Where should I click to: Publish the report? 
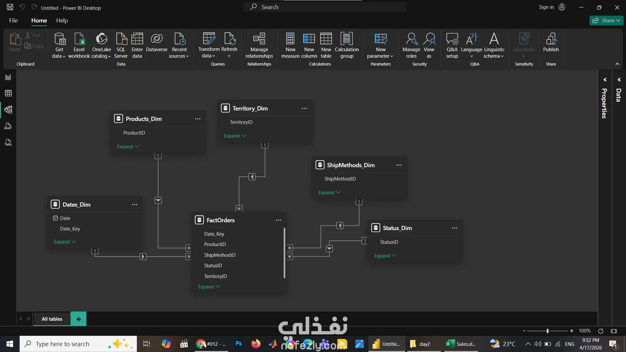551,42
